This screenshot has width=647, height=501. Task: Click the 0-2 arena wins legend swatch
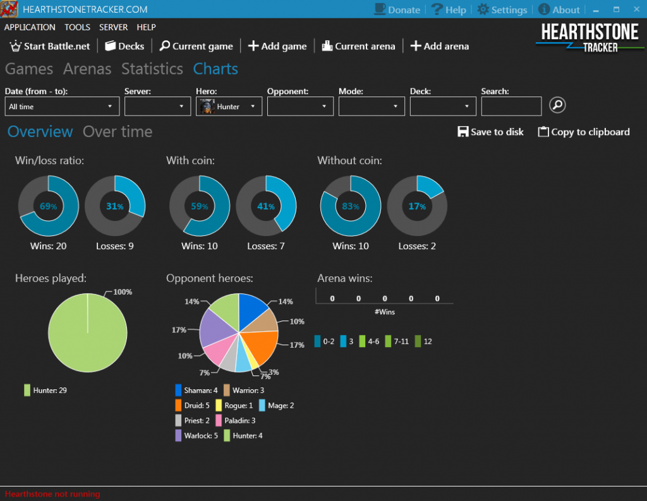(x=317, y=341)
